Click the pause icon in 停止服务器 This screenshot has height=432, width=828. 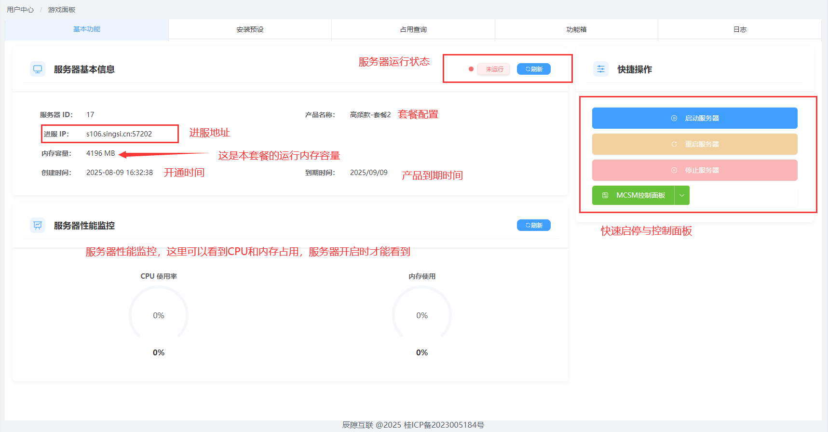tap(674, 170)
